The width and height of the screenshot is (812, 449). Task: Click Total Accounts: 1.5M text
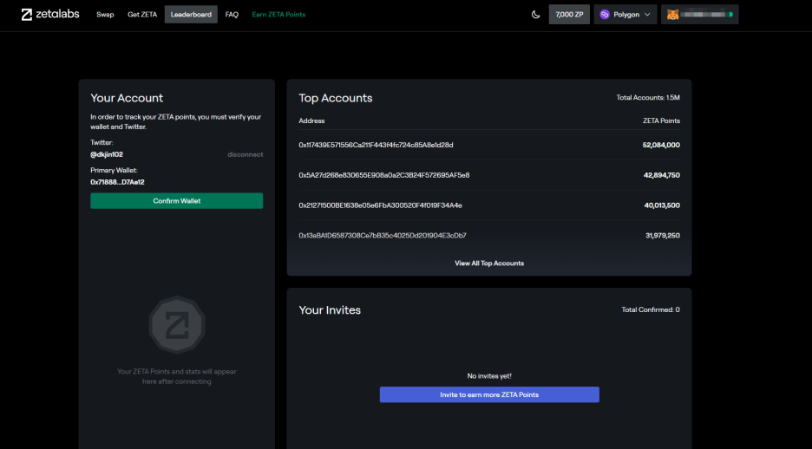(x=648, y=97)
